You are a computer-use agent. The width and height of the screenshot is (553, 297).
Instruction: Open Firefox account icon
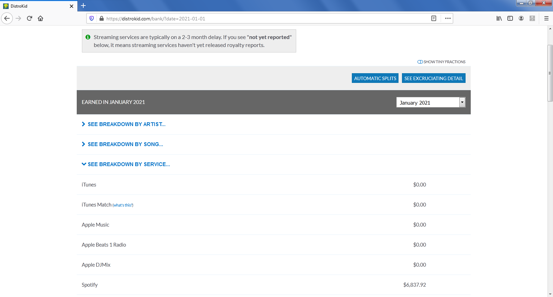(x=521, y=18)
